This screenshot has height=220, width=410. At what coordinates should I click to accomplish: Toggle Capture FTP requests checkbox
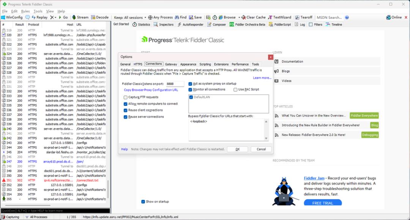click(x=126, y=97)
